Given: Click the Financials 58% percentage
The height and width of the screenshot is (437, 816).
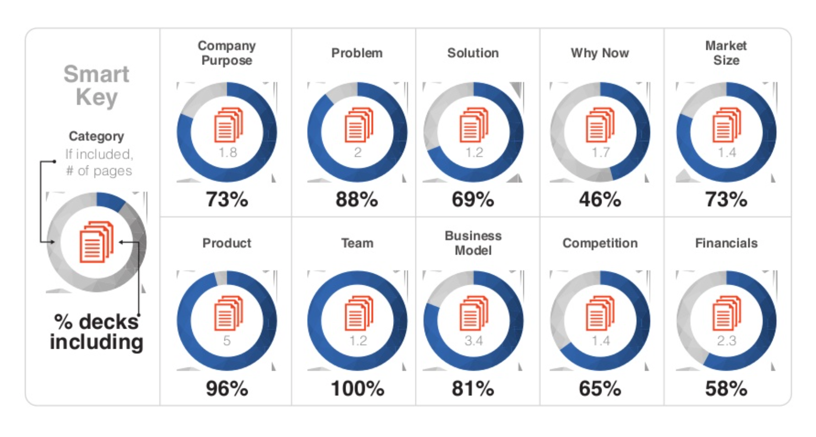Looking at the screenshot, I should 726,389.
